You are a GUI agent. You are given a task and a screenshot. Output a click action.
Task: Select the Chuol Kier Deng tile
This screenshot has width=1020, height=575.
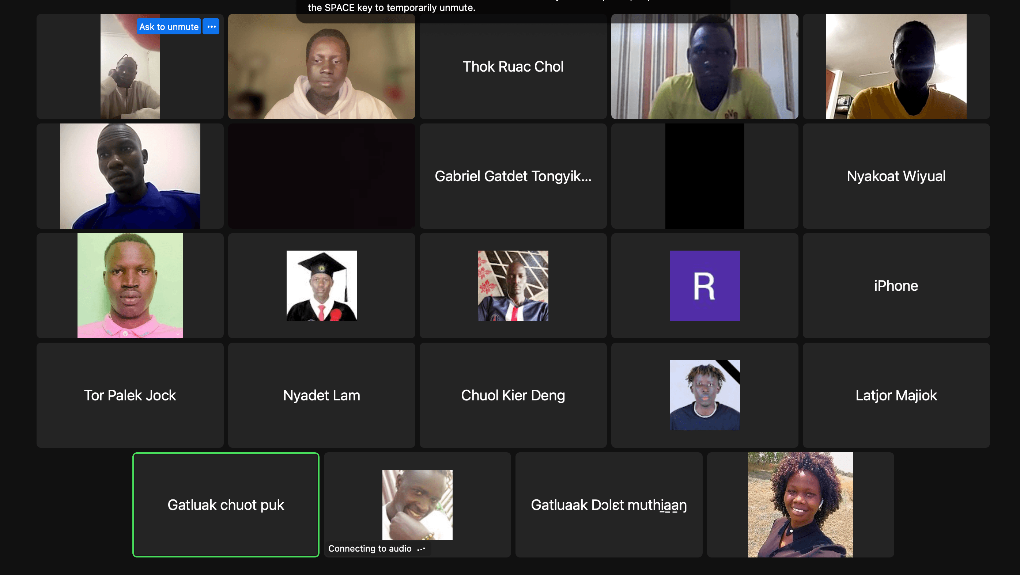tap(513, 395)
